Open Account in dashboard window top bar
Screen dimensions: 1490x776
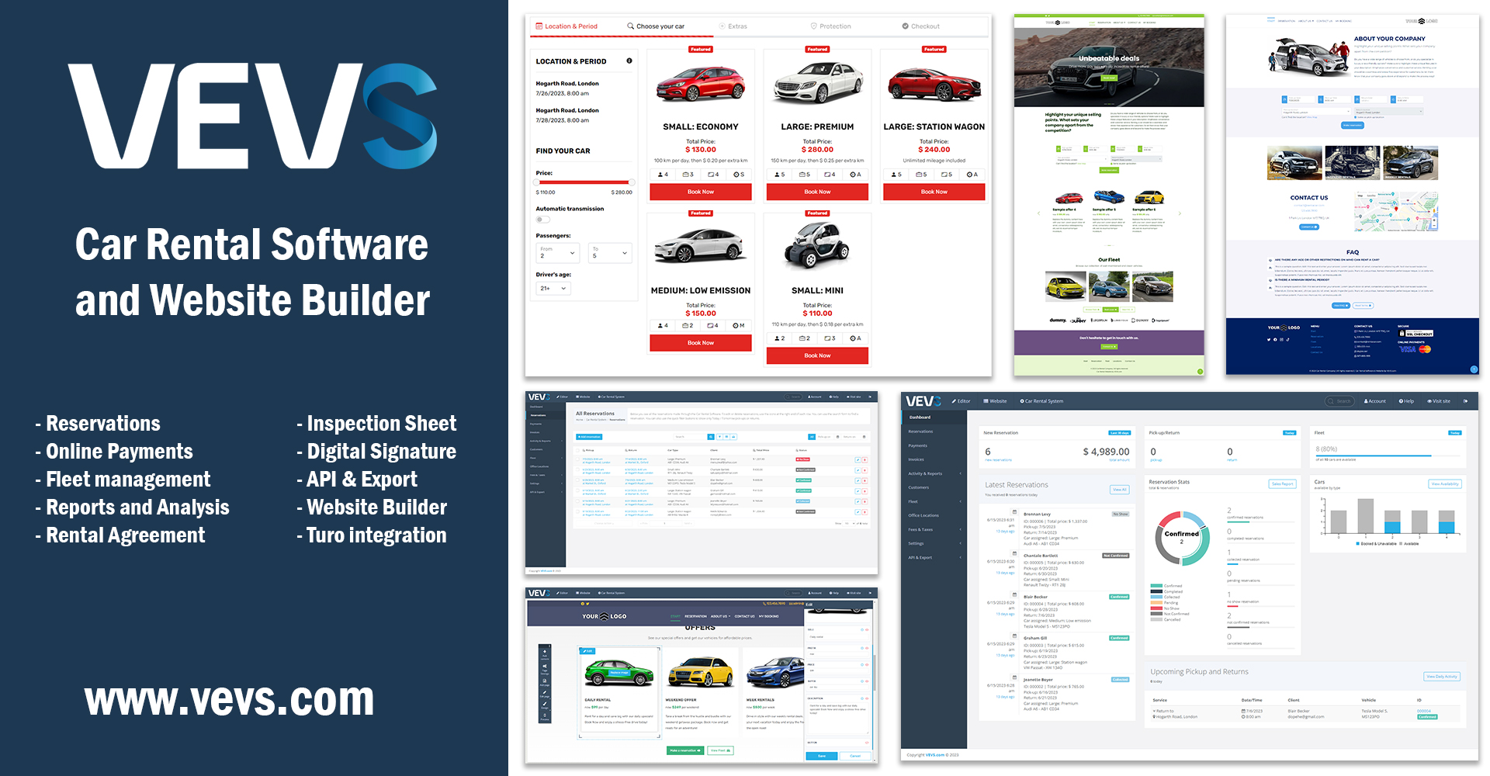pos(1375,401)
